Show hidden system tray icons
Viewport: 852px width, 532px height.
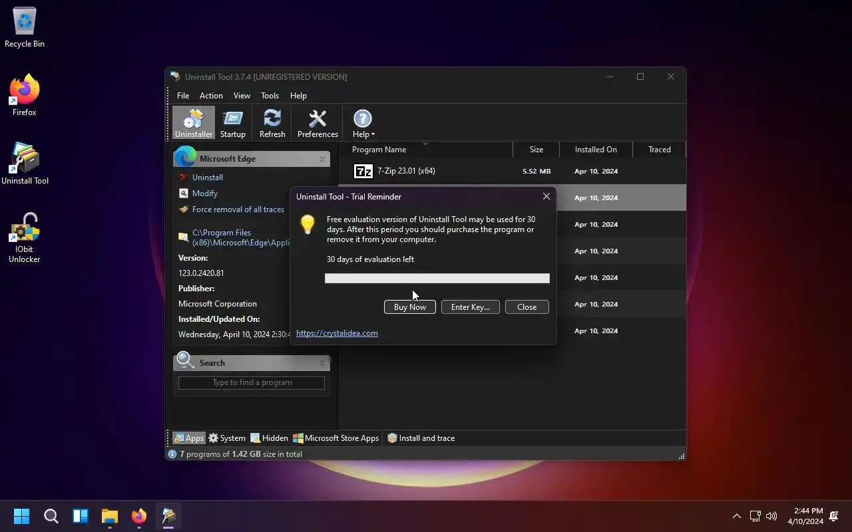(x=737, y=516)
